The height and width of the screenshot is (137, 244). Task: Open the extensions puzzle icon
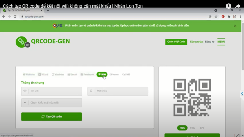pyautogui.click(x=229, y=16)
